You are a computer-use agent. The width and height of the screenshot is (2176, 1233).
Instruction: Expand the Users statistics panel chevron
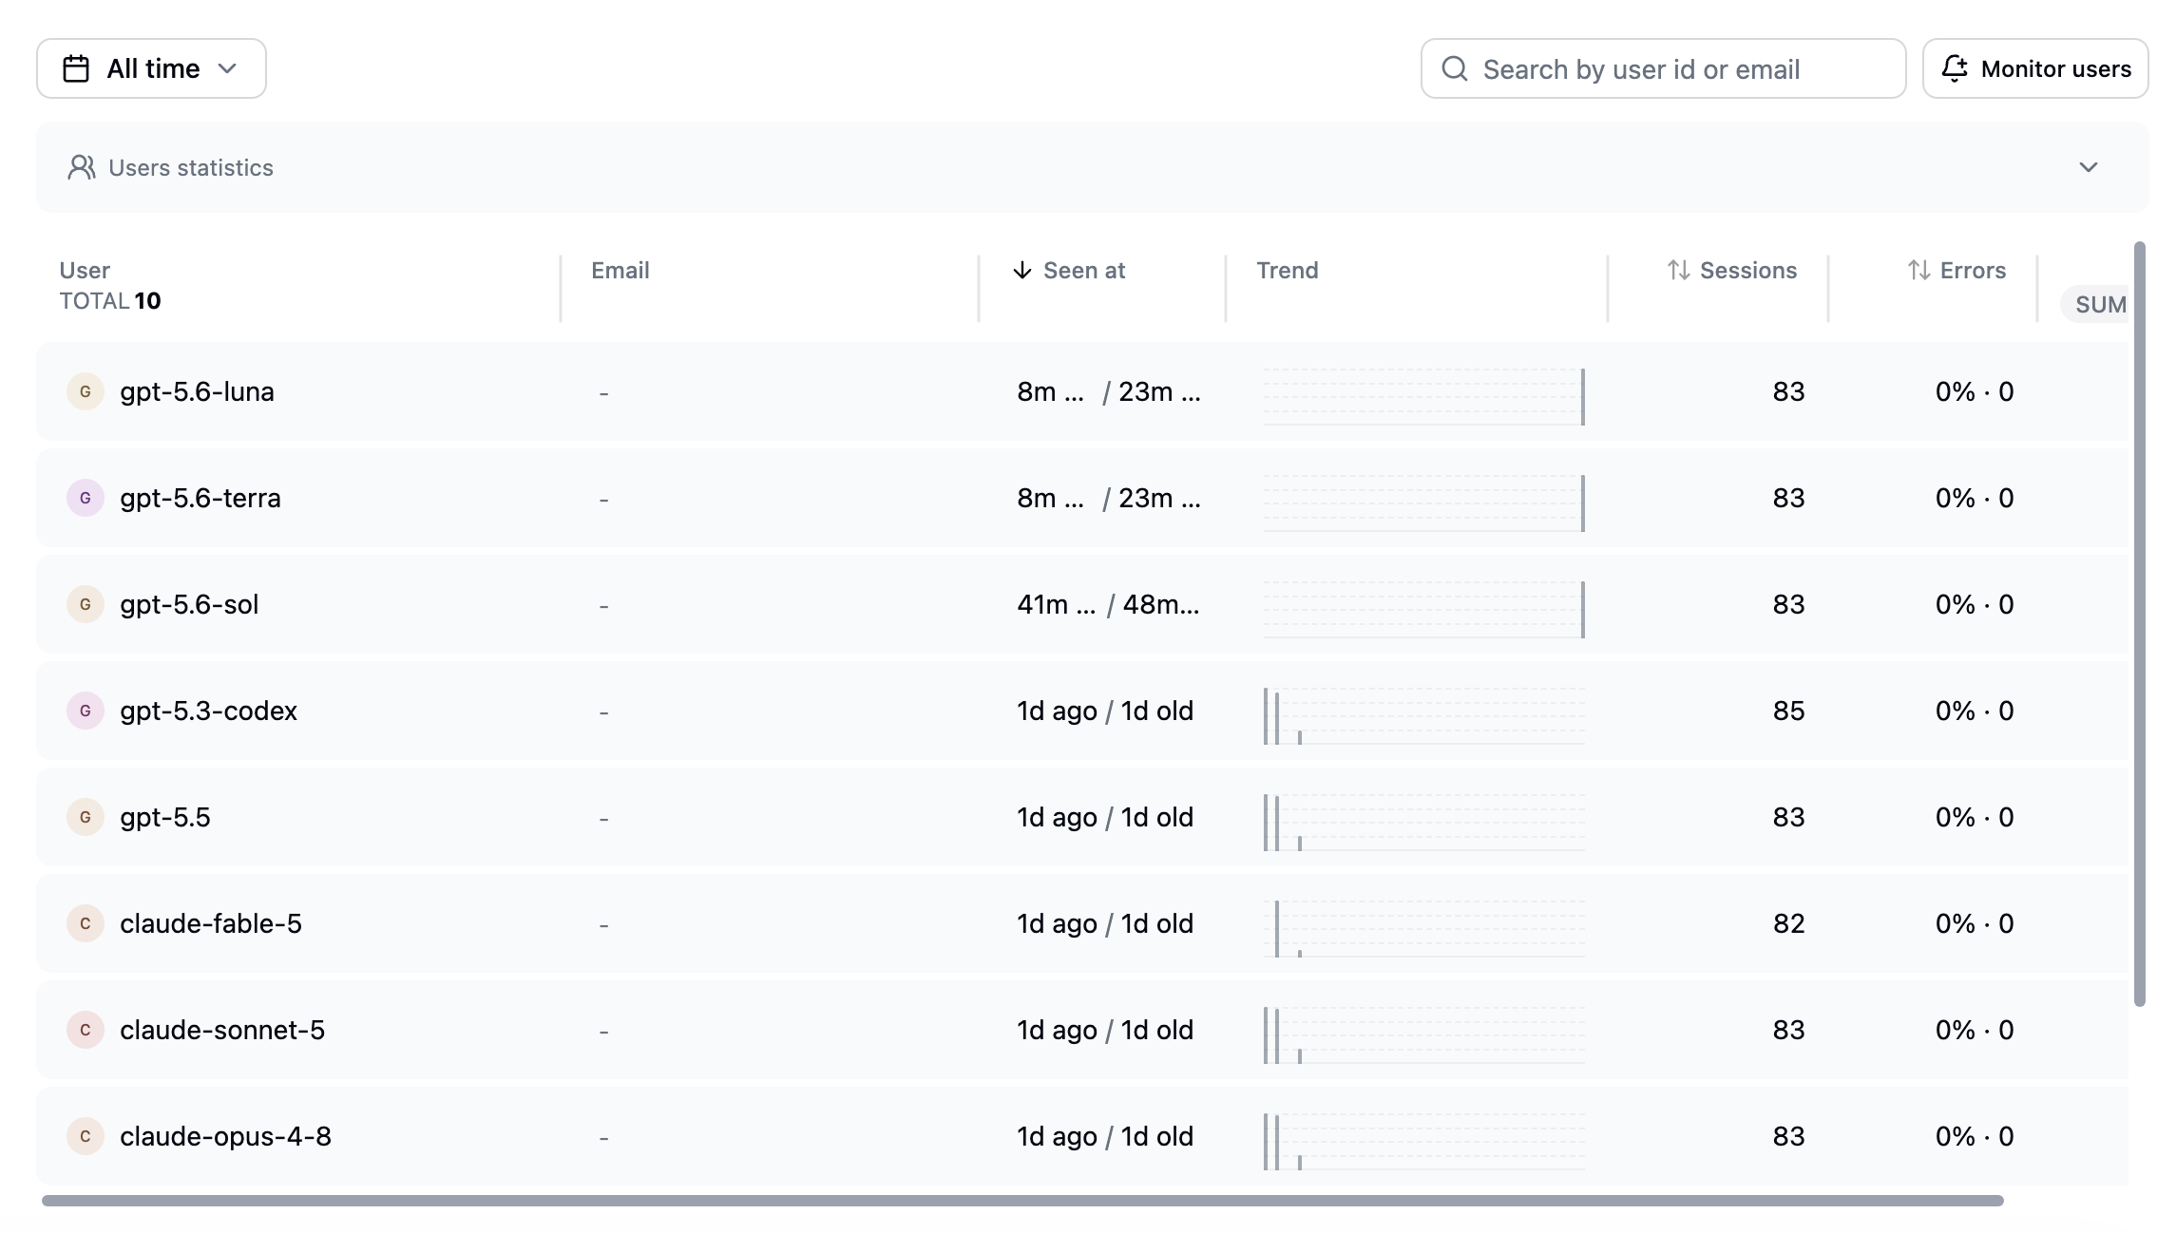(2088, 167)
